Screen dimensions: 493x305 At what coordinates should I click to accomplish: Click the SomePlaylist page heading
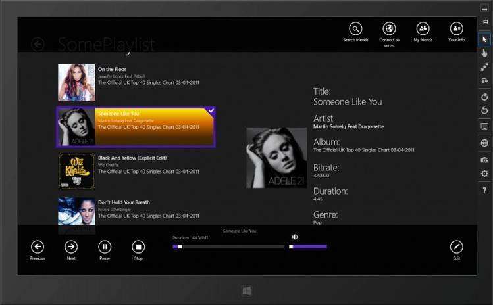coord(106,44)
